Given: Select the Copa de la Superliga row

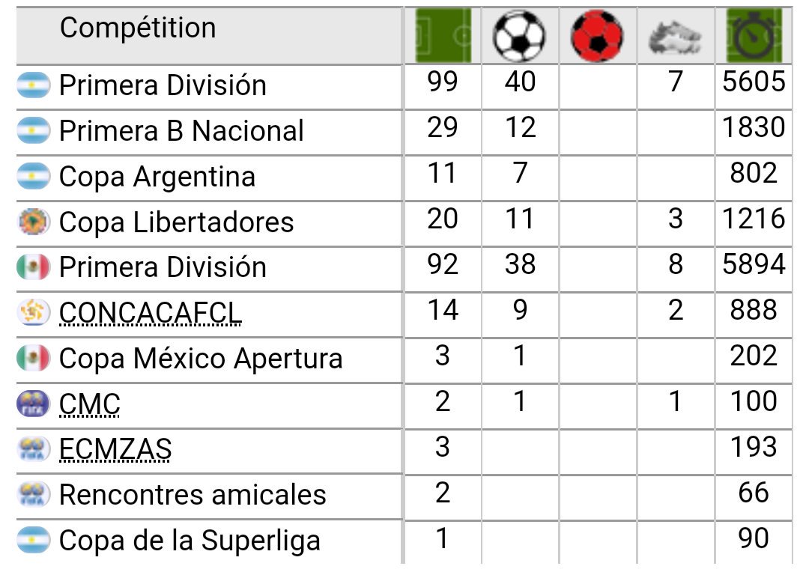Looking at the screenshot, I should 404,541.
